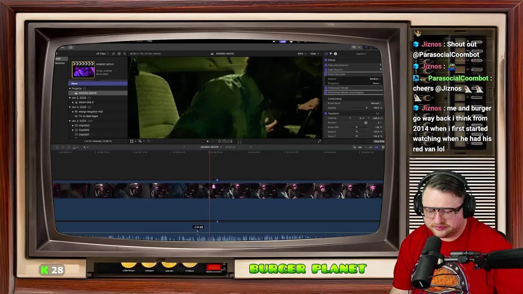Click the Color Board 2 mask icon
The height and width of the screenshot is (294, 523).
tap(381, 69)
